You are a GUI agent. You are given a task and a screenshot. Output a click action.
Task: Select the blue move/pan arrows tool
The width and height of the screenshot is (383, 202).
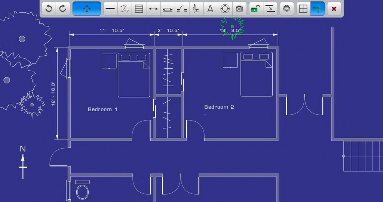coord(87,9)
